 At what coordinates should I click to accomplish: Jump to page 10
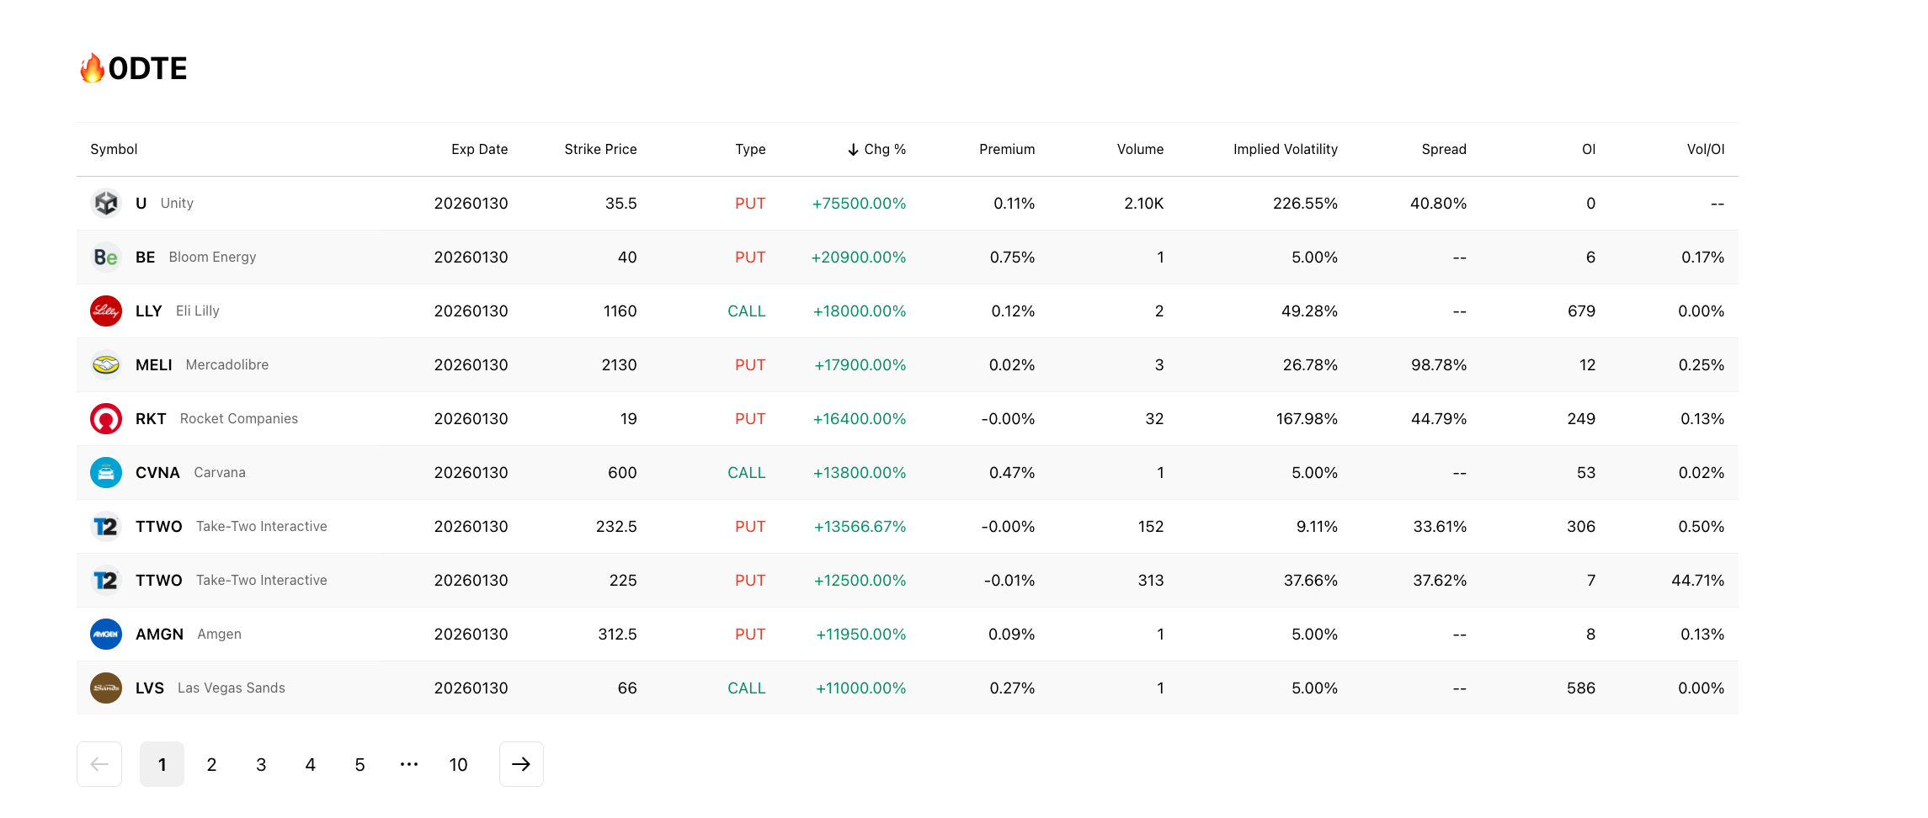(x=458, y=764)
